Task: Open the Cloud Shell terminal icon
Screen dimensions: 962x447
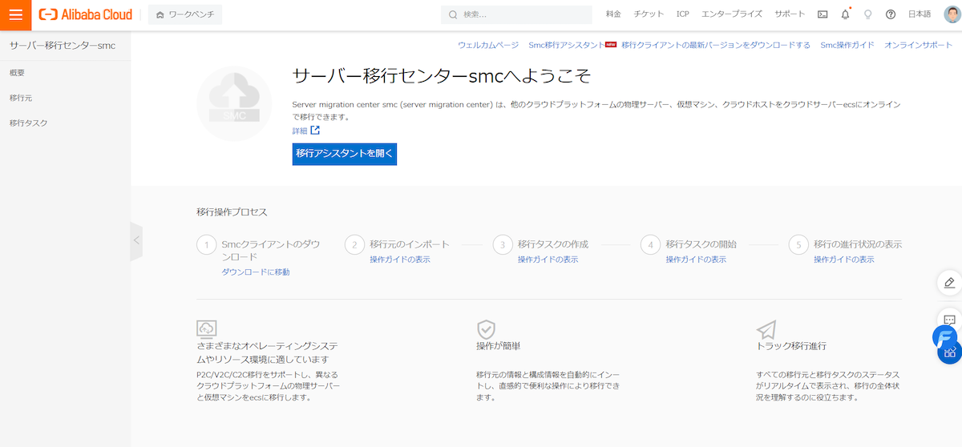Action: 823,14
